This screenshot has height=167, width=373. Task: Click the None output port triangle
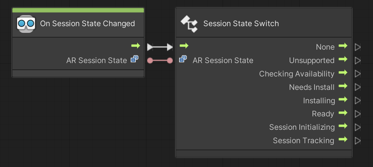pyautogui.click(x=358, y=47)
